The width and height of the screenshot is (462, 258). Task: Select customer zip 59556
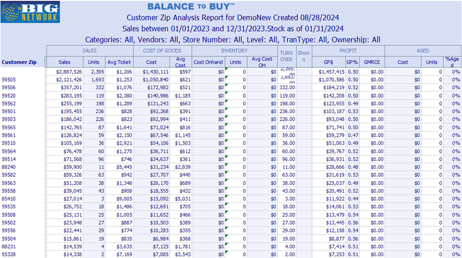point(9,231)
